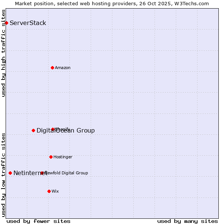Click the ServerStack red data point

(x=6, y=23)
